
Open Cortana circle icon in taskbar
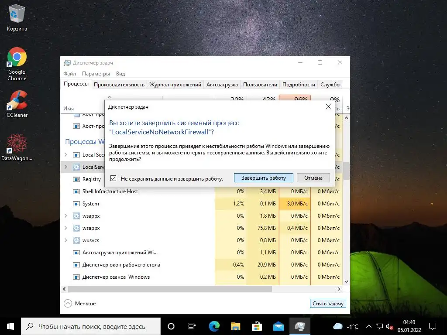point(171,326)
